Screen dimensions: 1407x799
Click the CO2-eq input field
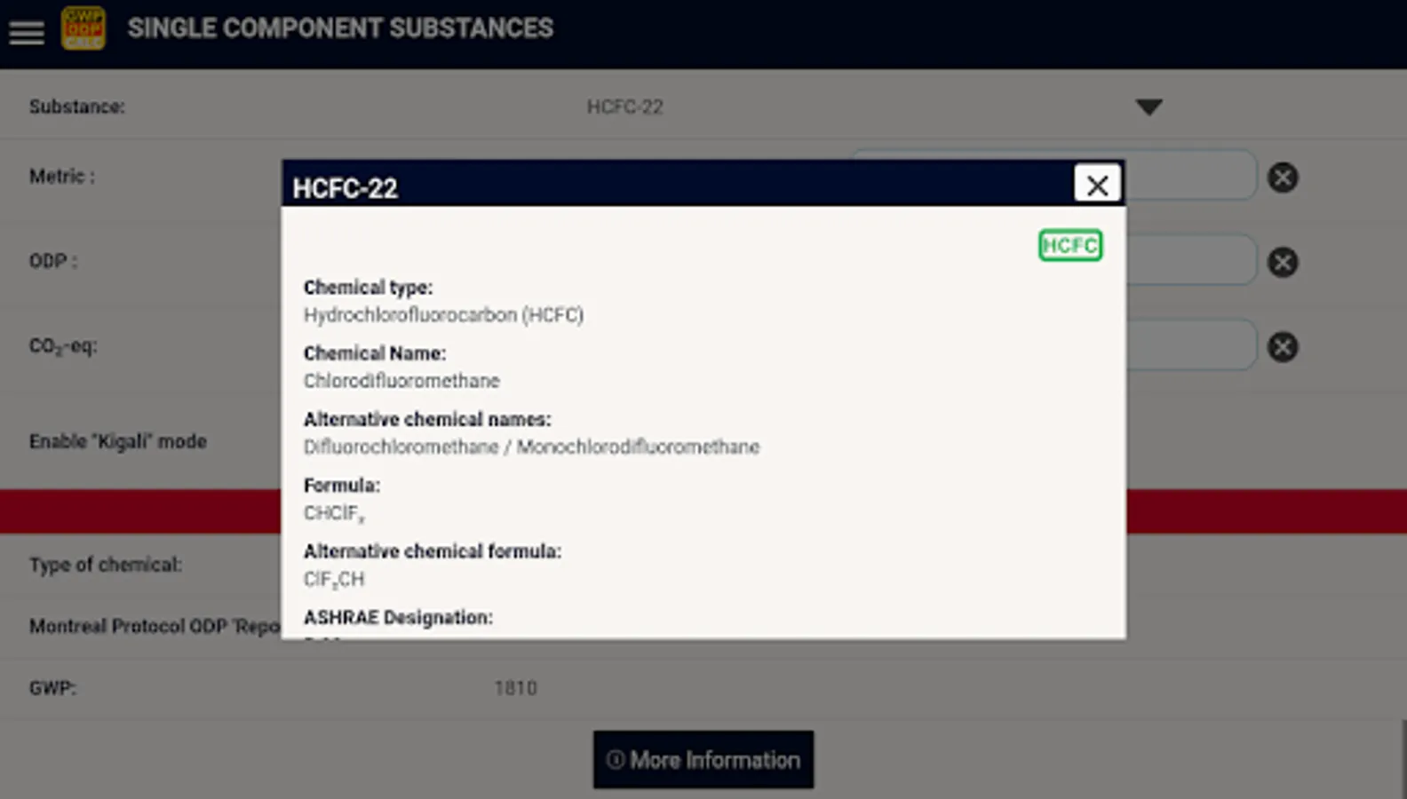coord(1190,346)
